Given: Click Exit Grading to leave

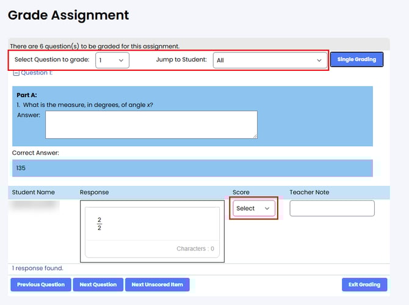Looking at the screenshot, I should point(364,284).
